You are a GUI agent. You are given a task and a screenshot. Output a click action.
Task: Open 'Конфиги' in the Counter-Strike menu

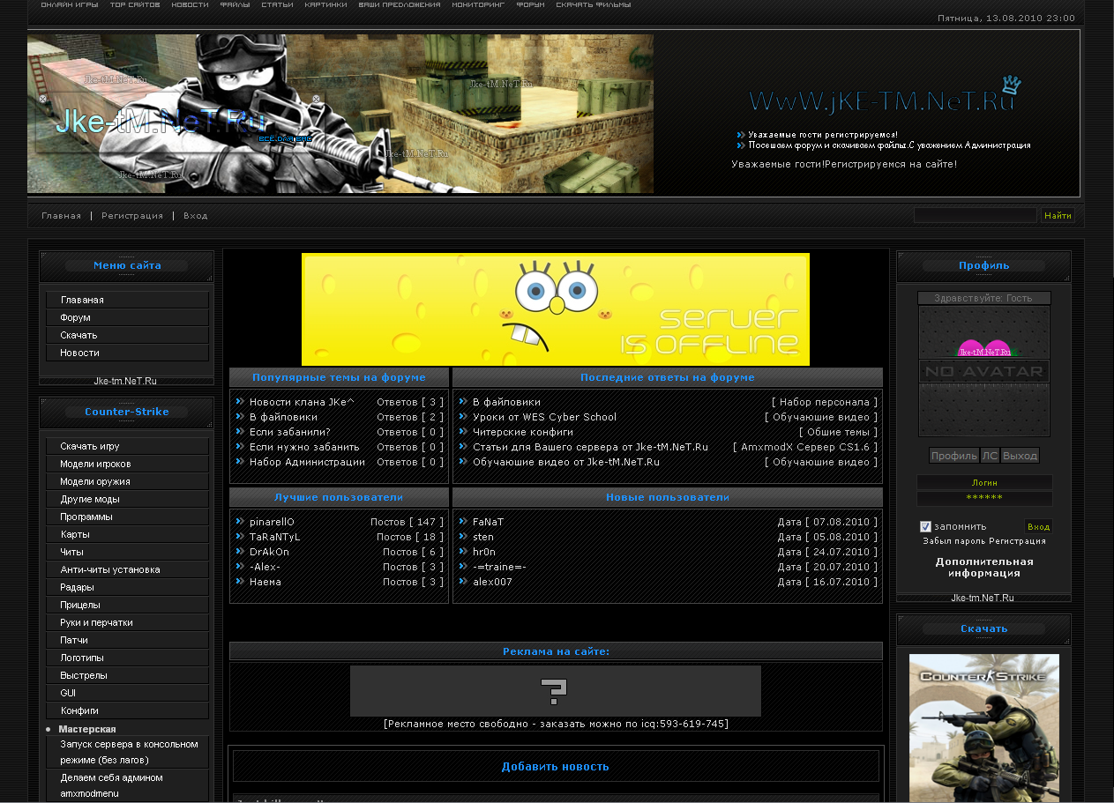127,710
